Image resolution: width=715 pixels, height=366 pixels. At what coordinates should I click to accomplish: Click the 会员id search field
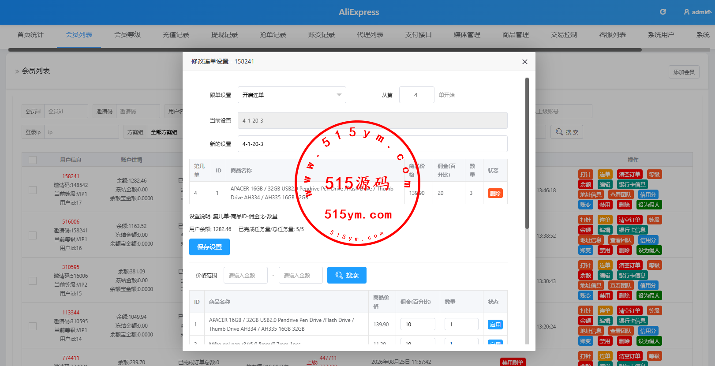point(66,111)
